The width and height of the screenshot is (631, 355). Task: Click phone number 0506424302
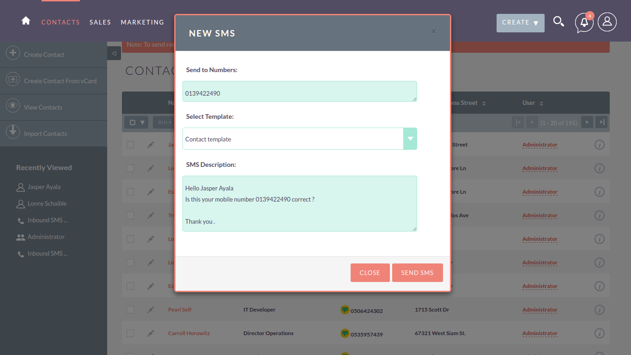tap(367, 311)
